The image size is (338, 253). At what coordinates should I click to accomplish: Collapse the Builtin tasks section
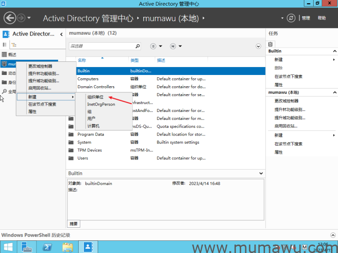coord(334,51)
